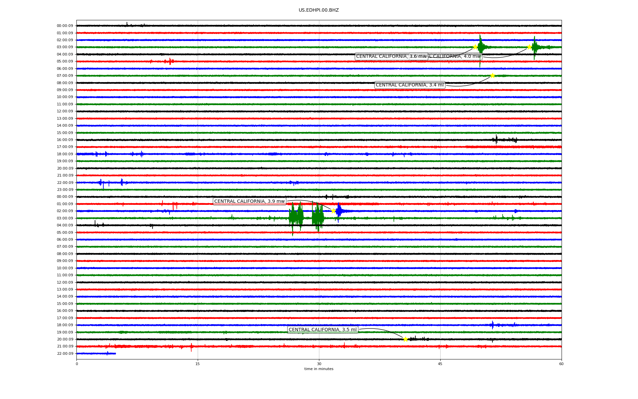
Task: Click the yellow star beside the 3.9 mw label
Action: (x=333, y=211)
